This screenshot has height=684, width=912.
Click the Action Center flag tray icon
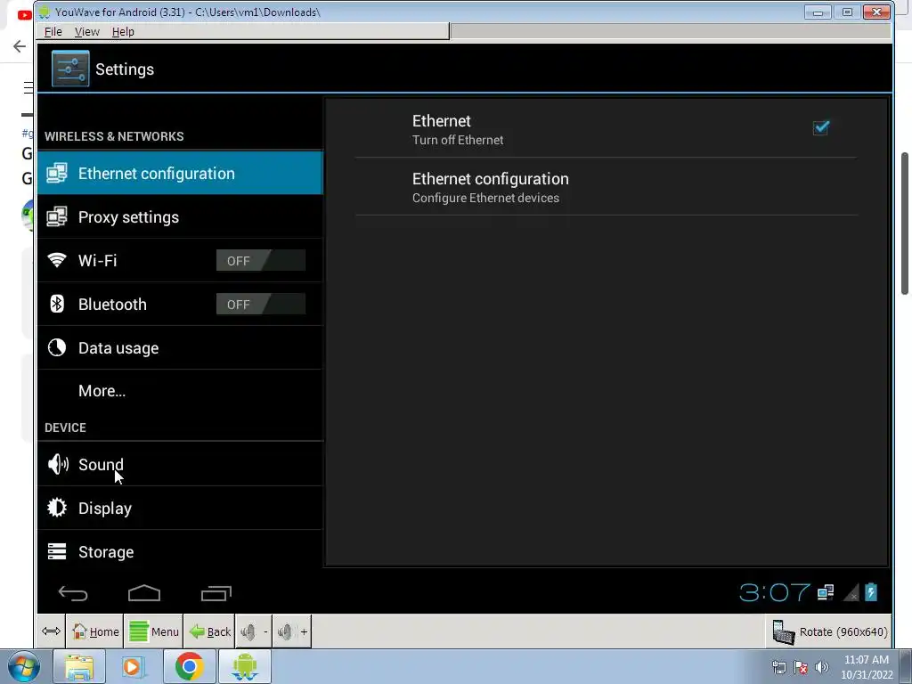(801, 667)
